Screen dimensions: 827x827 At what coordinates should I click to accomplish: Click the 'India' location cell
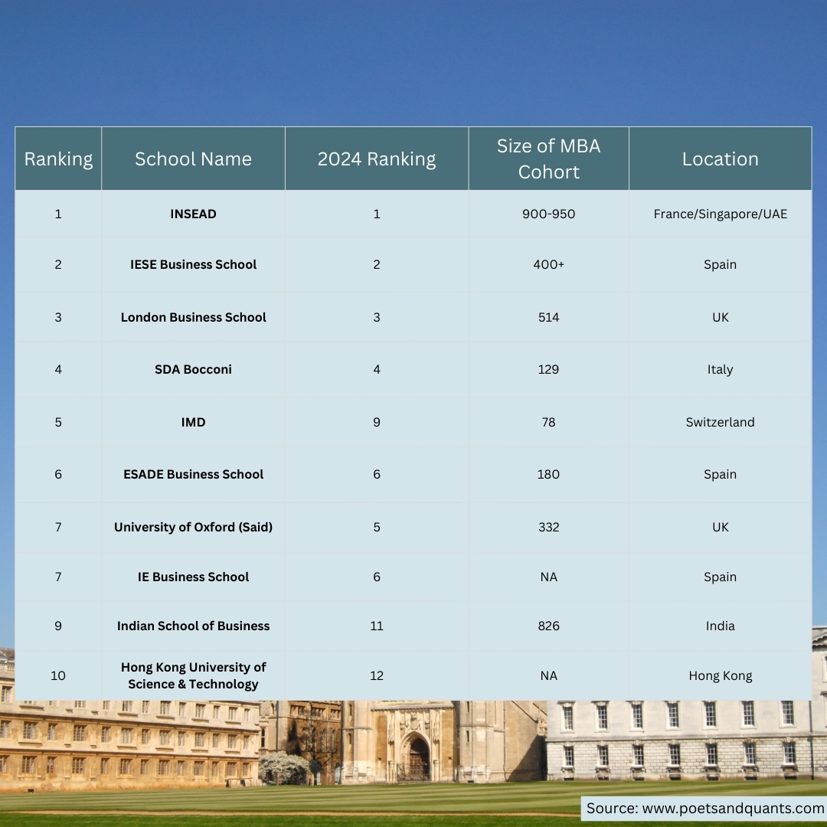coord(720,626)
